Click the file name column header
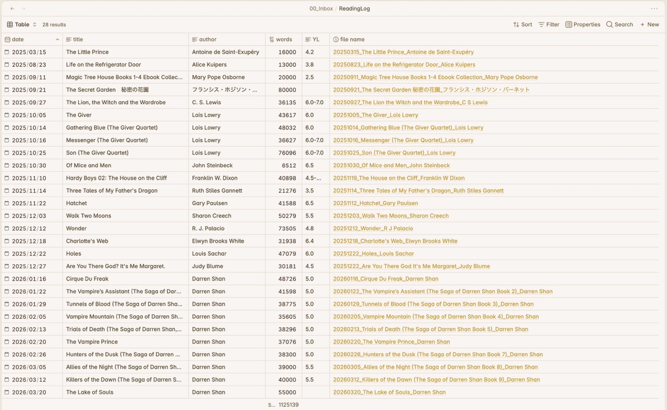This screenshot has width=667, height=410. pos(352,40)
